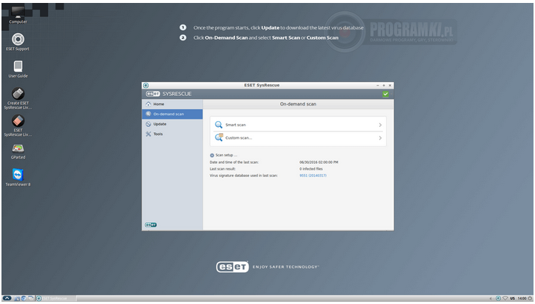Expand the tray arrow on the taskbar

491,299
